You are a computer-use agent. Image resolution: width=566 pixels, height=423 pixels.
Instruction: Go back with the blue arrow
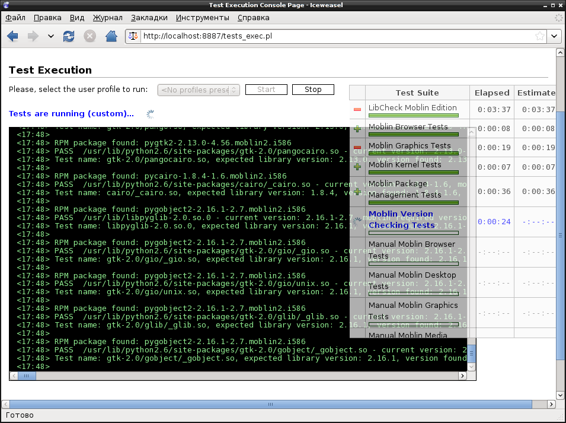12,36
